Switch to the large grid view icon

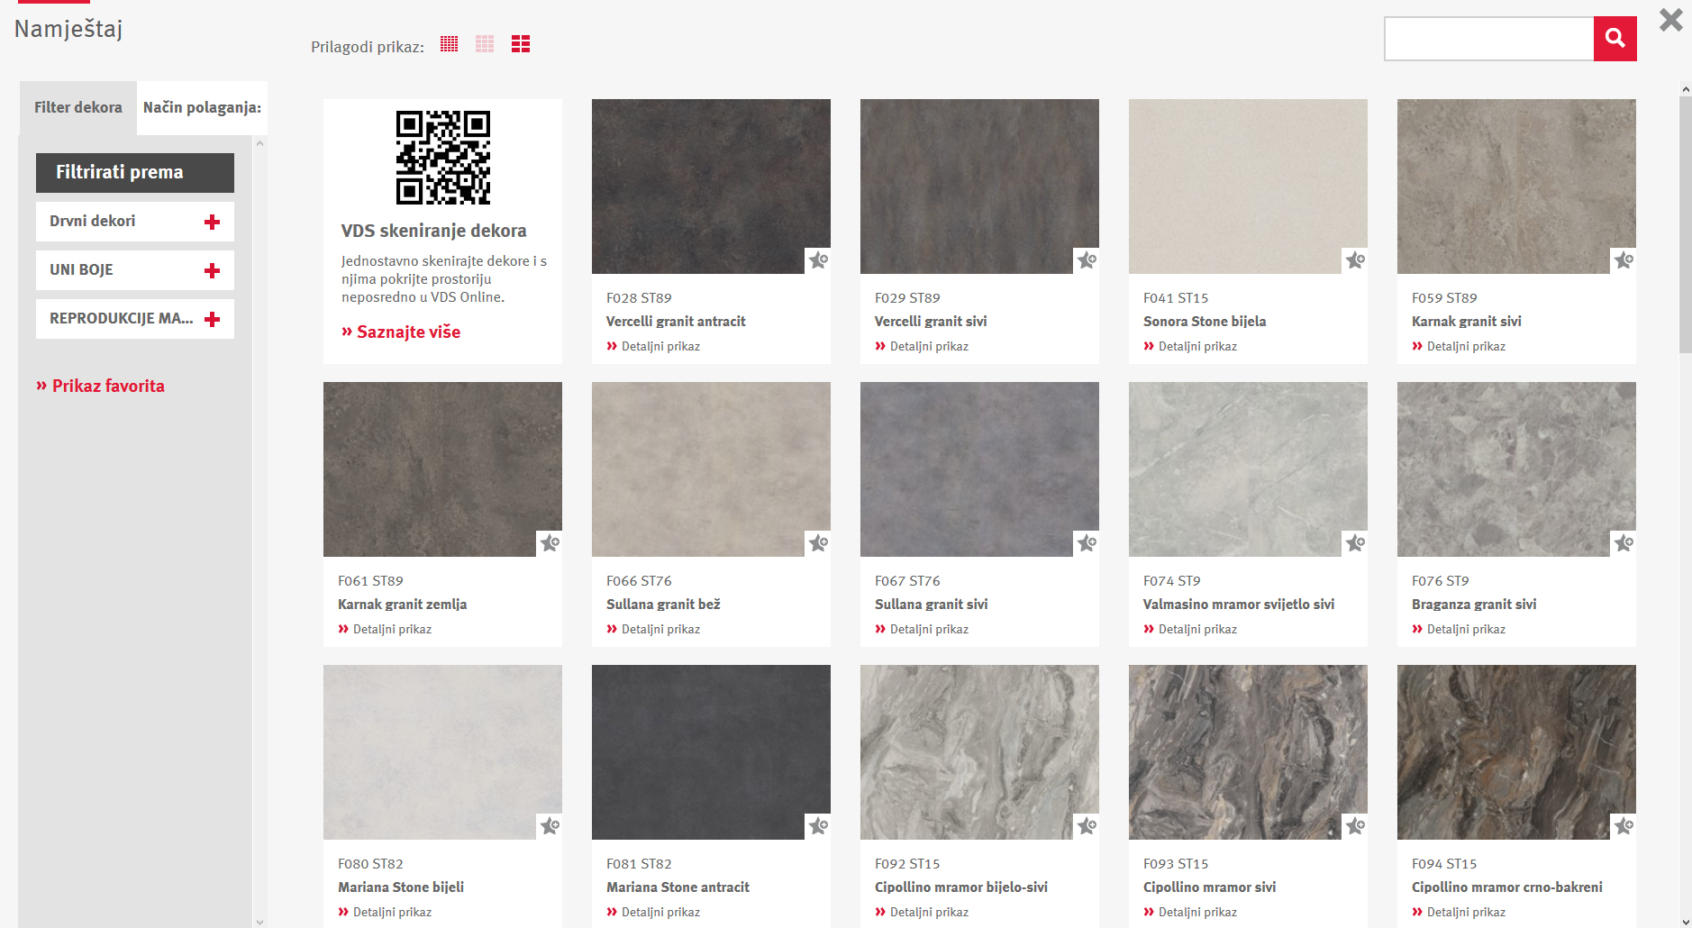tap(521, 43)
